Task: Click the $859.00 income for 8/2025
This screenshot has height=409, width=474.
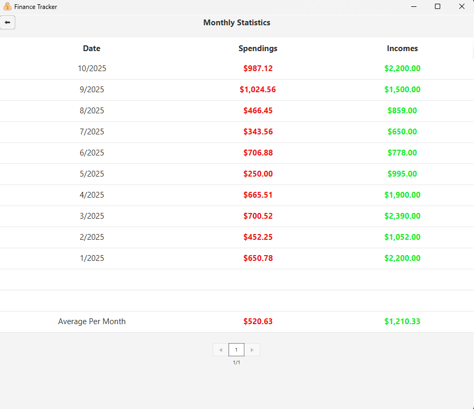Action: coord(402,111)
